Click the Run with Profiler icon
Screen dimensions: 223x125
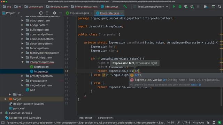[192, 7]
